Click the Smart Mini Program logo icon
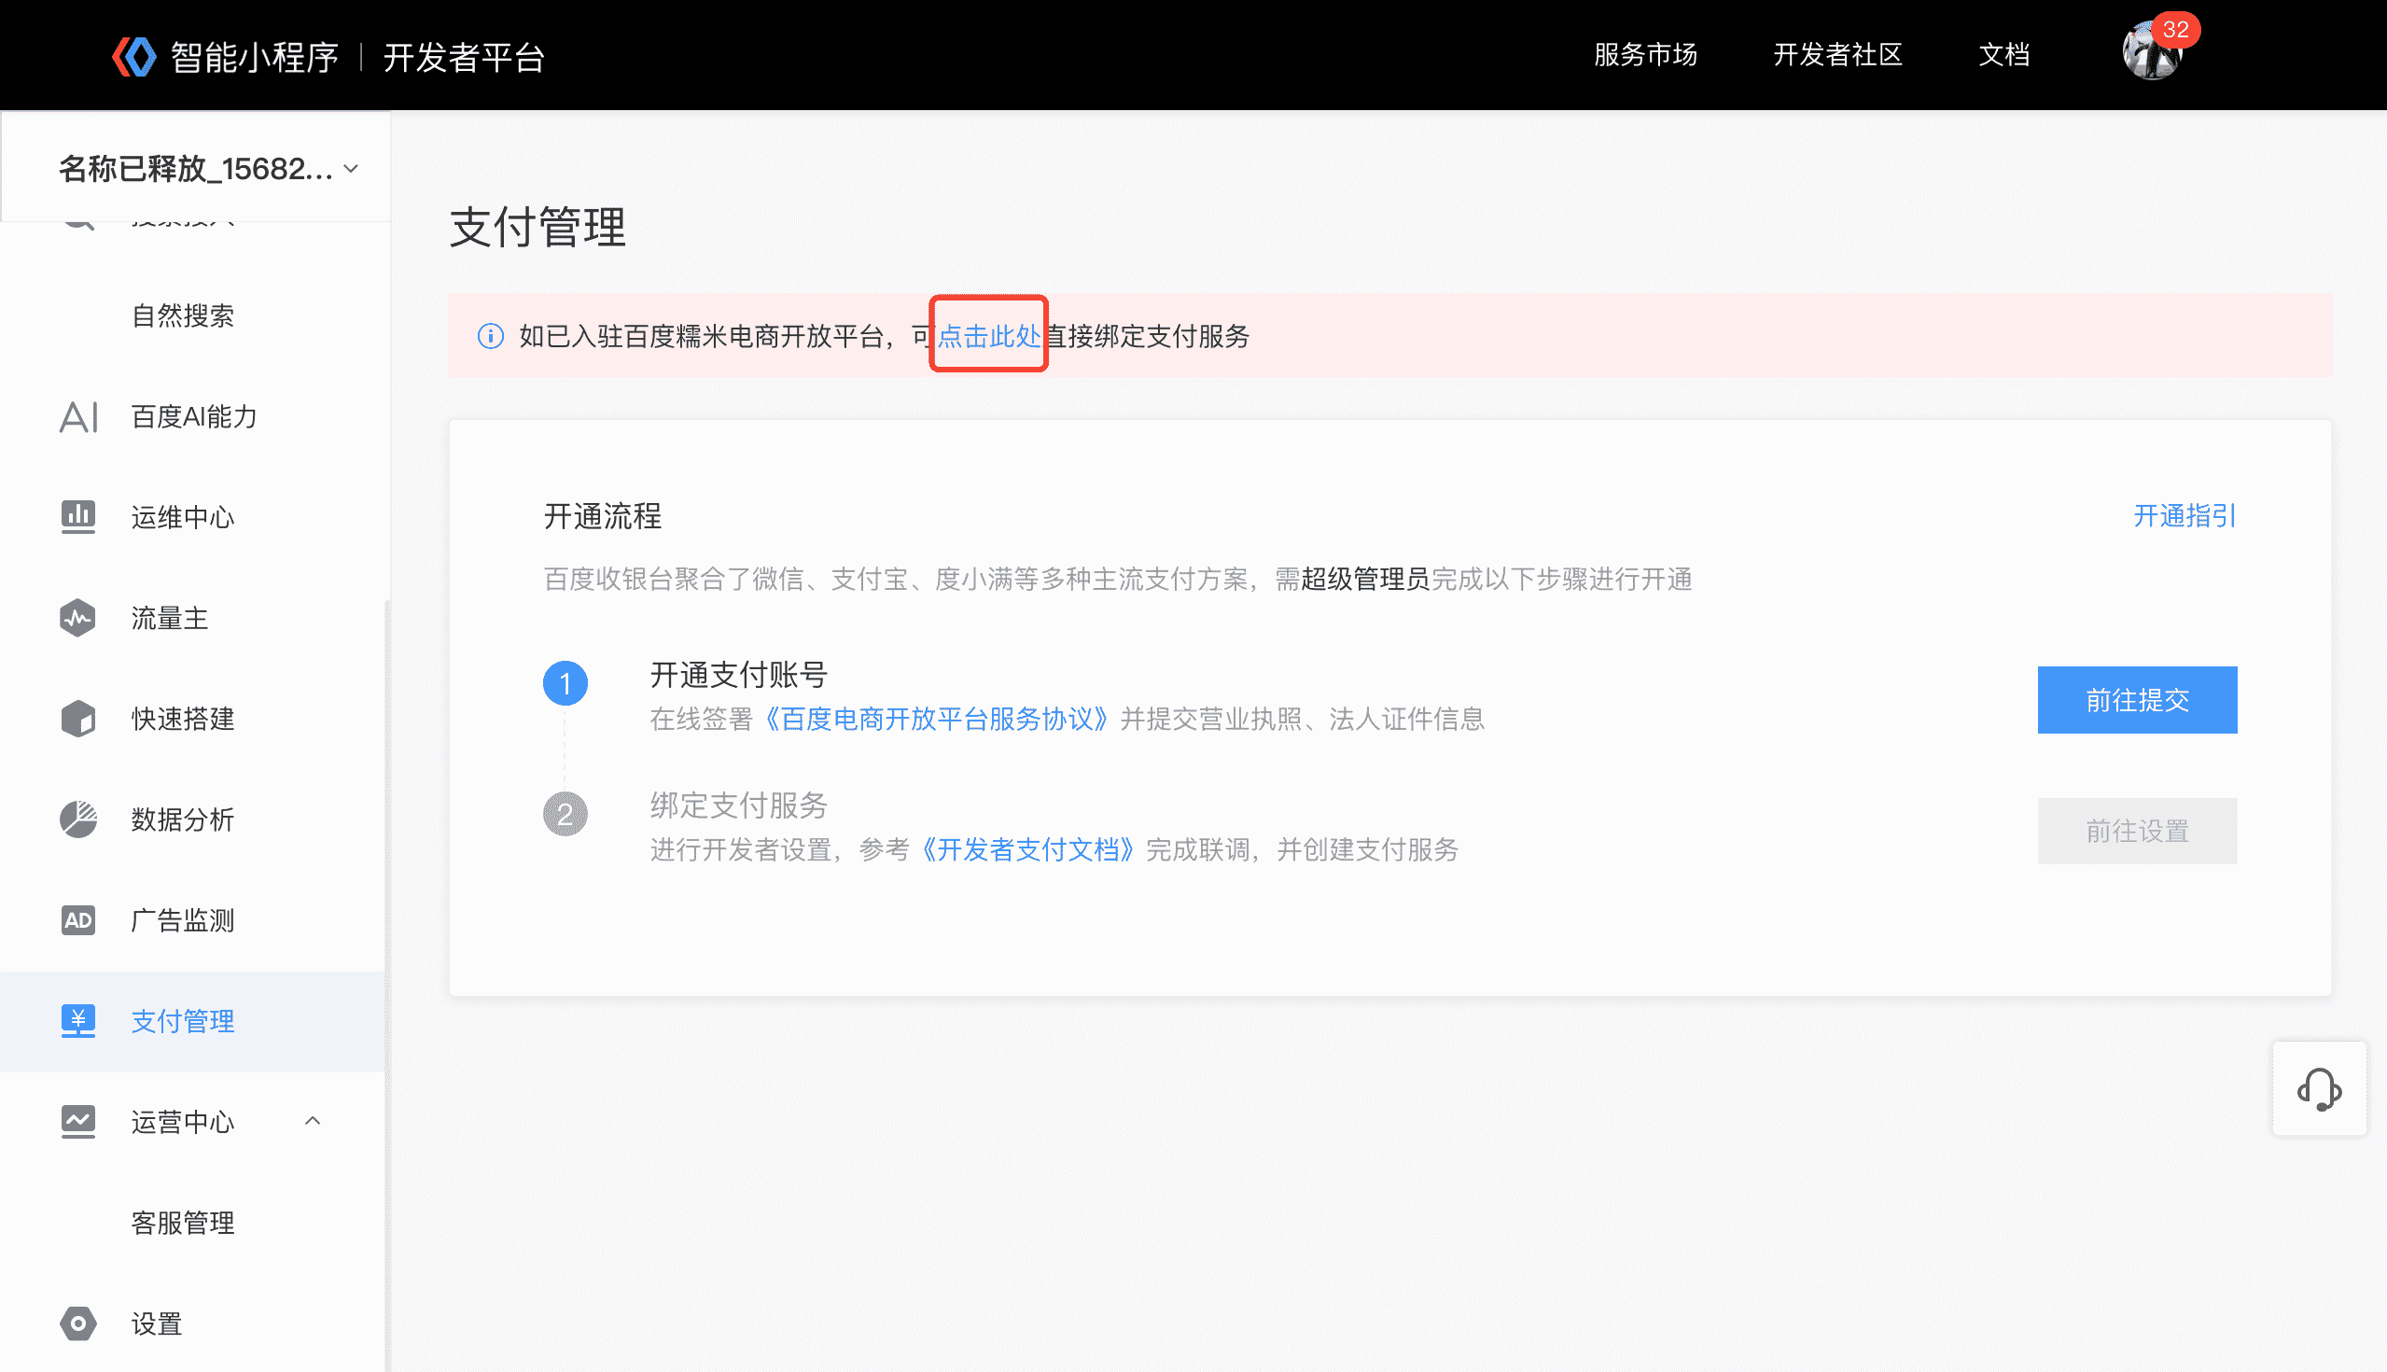Viewport: 2387px width, 1372px height. [x=133, y=57]
